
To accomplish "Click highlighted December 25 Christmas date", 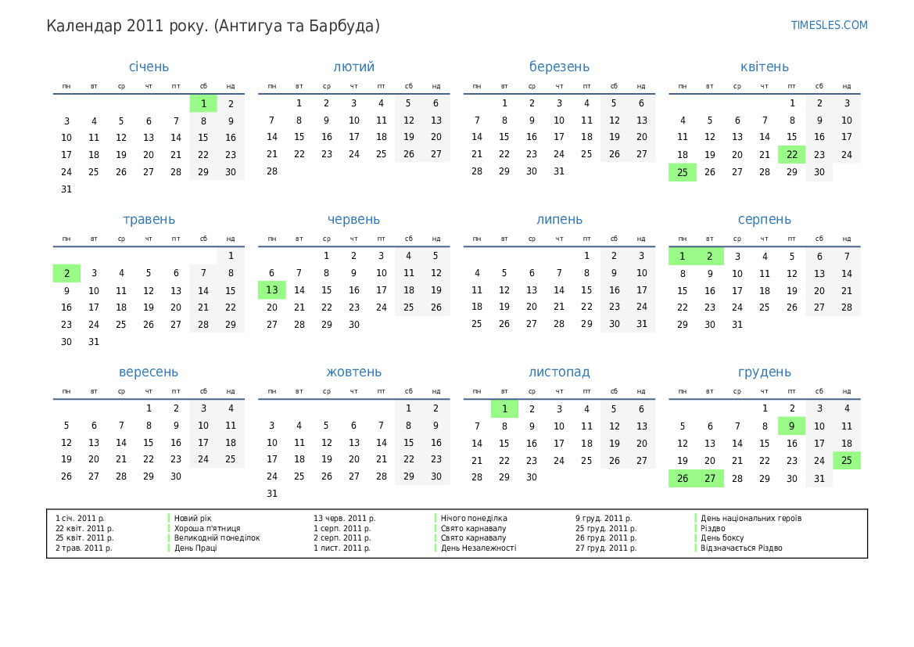I will coord(847,460).
